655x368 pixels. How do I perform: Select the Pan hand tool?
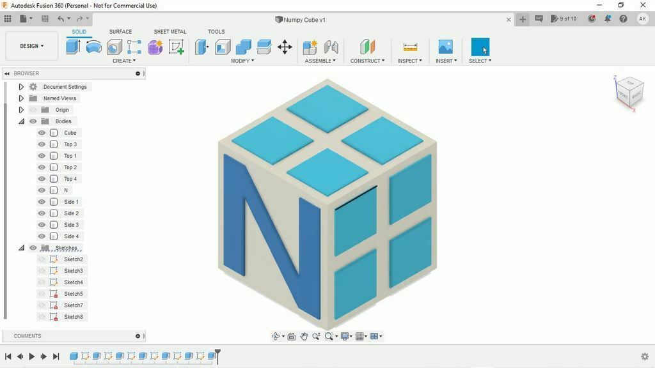(304, 336)
